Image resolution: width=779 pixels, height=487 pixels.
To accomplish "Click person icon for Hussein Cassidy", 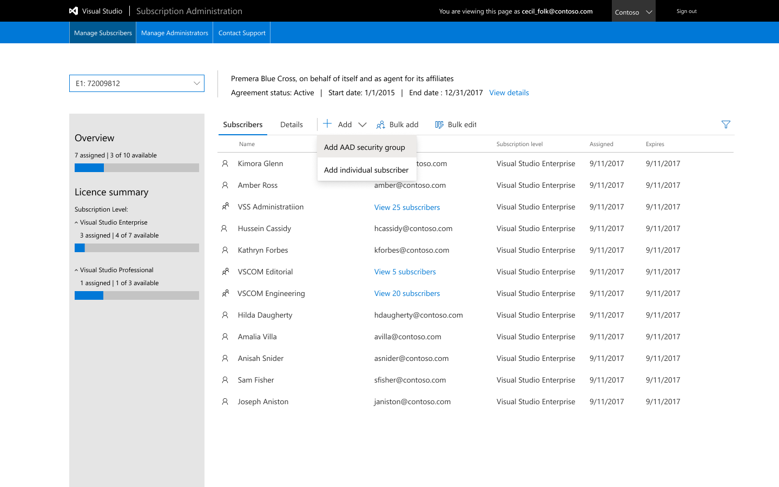I will [x=224, y=228].
